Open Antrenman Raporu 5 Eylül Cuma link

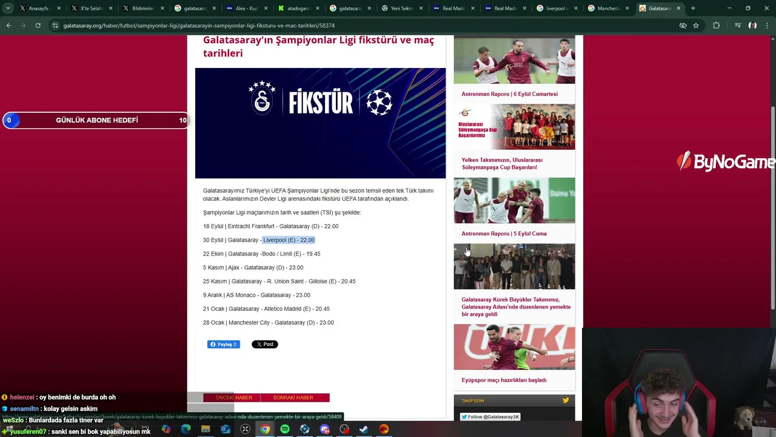click(x=504, y=234)
